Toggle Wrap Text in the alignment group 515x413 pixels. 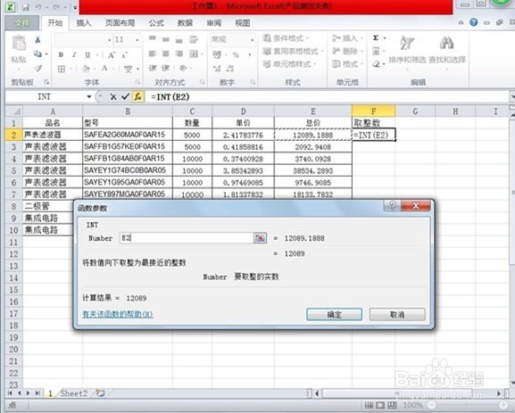pos(194,39)
